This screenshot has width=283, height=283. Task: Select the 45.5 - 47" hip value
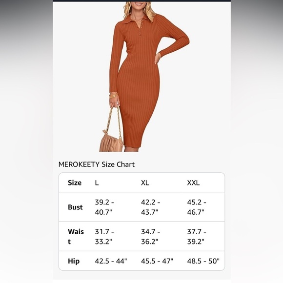tap(157, 261)
